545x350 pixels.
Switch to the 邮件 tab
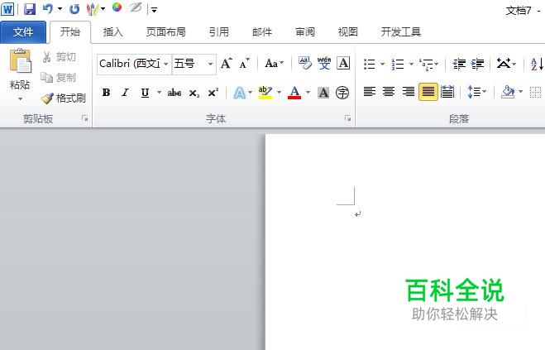[x=261, y=32]
